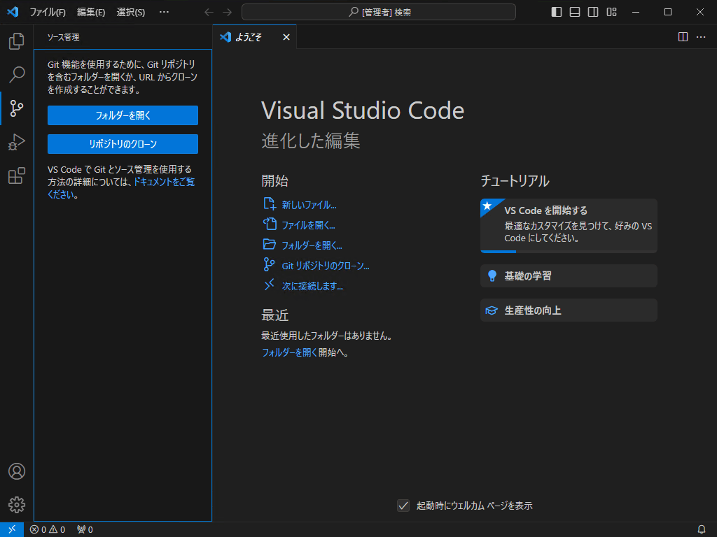Click ファイルを開く... link

point(308,225)
